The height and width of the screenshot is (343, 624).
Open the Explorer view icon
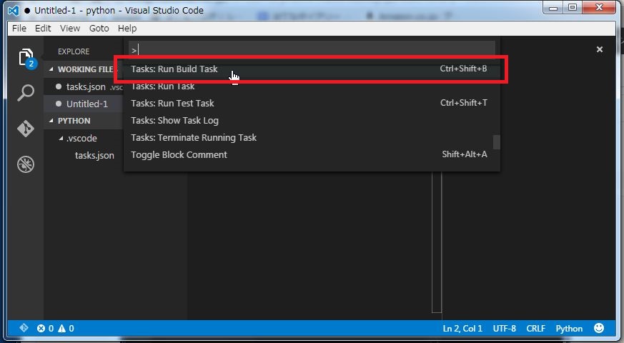(x=26, y=58)
